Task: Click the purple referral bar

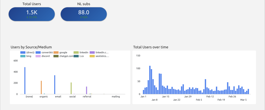Action: click(x=86, y=90)
